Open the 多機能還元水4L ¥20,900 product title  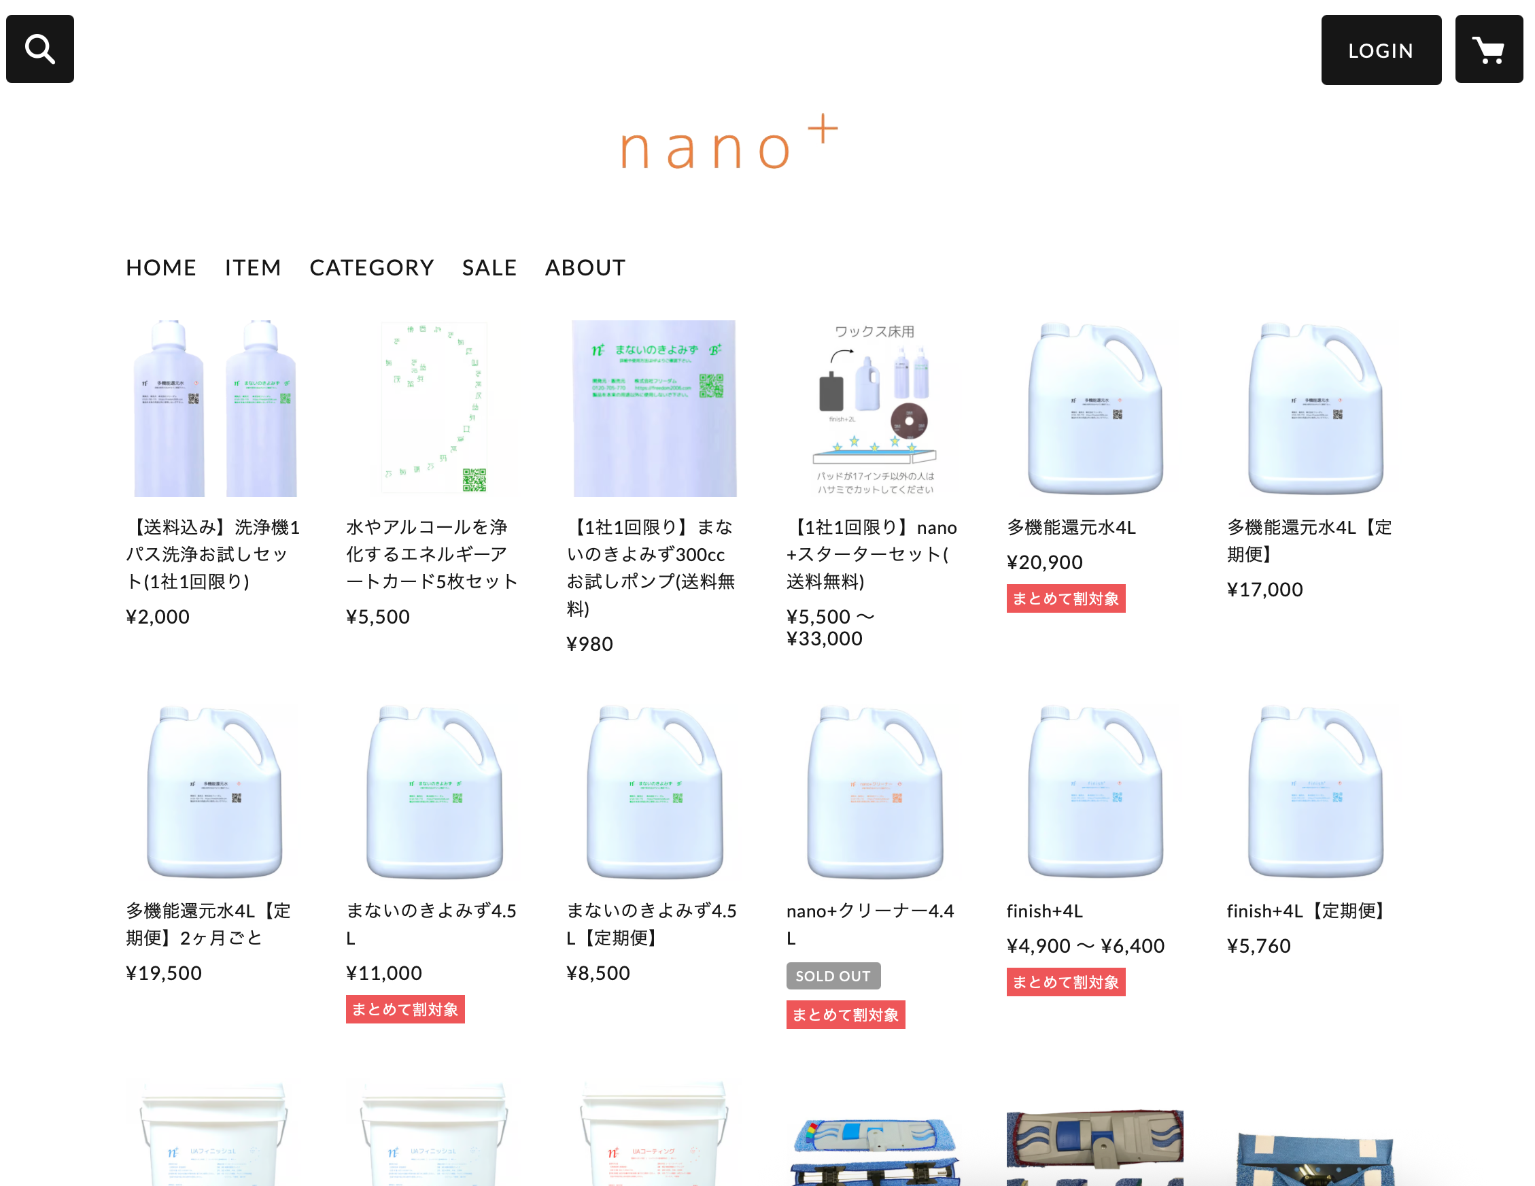pos(1071,527)
